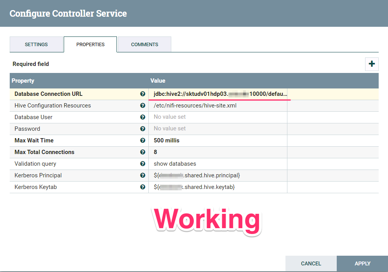388x272 pixels.
Task: Show help for Validation query
Action: tap(143, 163)
